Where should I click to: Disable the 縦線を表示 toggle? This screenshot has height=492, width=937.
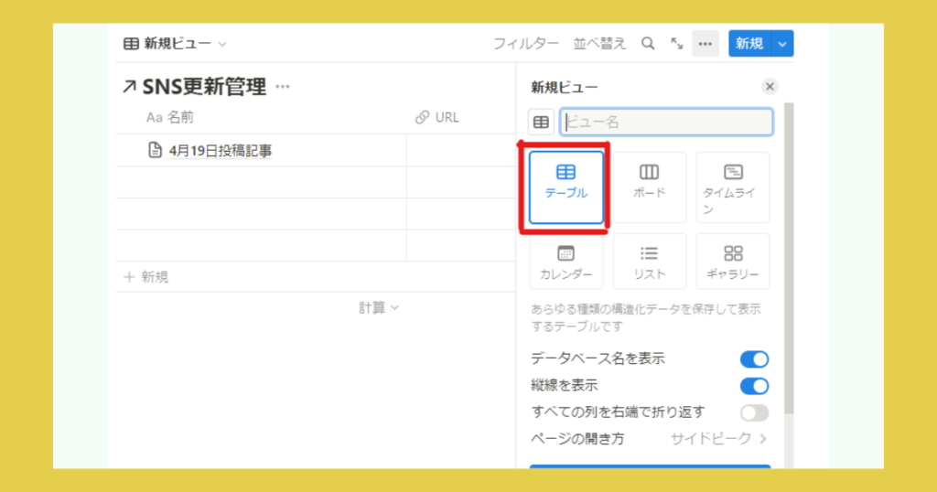(754, 386)
